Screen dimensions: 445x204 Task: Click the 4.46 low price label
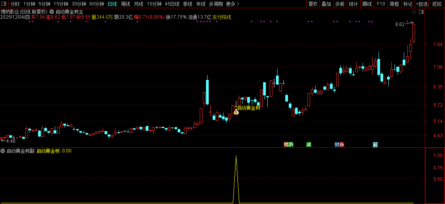pyautogui.click(x=11, y=141)
